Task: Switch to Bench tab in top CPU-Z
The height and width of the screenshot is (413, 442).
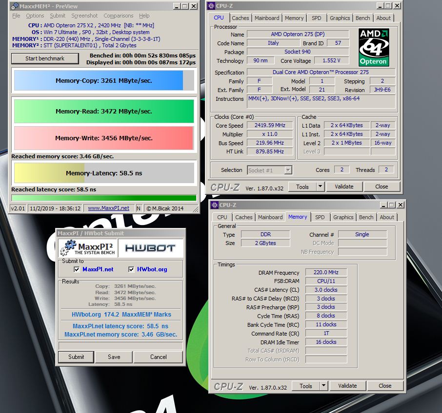Action: [x=362, y=18]
